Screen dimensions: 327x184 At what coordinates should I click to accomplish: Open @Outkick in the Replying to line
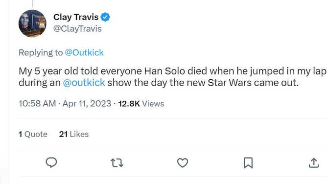[84, 52]
